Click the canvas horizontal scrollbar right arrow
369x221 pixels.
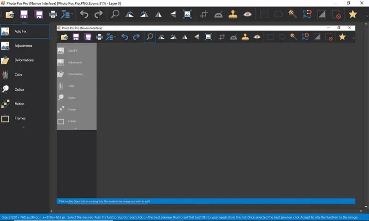pyautogui.click(x=361, y=211)
